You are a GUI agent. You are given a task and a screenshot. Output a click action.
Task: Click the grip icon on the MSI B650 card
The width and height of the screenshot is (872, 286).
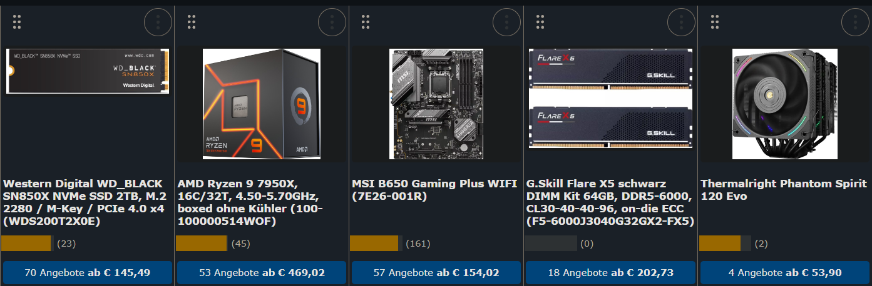coord(366,21)
